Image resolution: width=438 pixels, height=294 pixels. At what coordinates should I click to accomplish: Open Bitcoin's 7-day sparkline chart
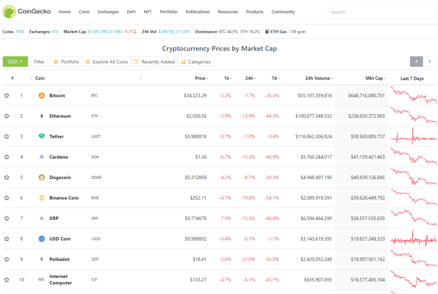point(413,95)
